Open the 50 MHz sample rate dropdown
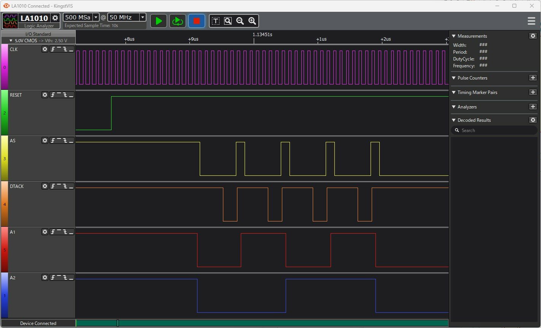Screen dimensions: 541x328 point(142,17)
